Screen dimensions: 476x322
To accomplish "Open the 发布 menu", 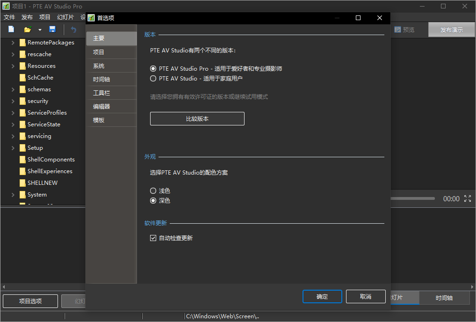I will point(28,16).
